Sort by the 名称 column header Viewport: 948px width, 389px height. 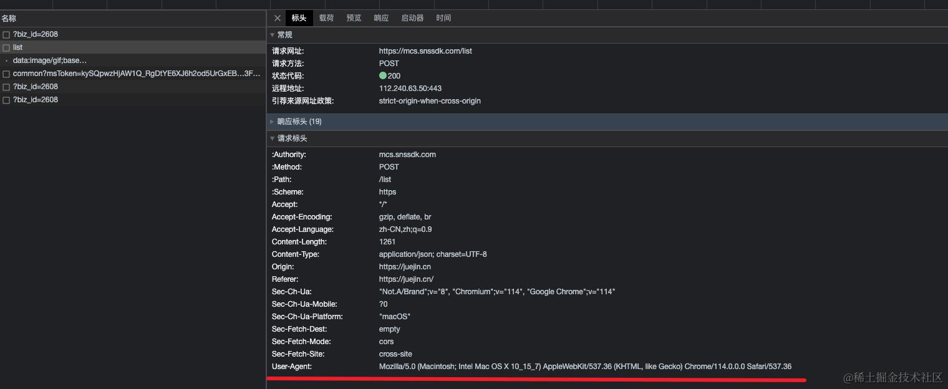tap(133, 19)
